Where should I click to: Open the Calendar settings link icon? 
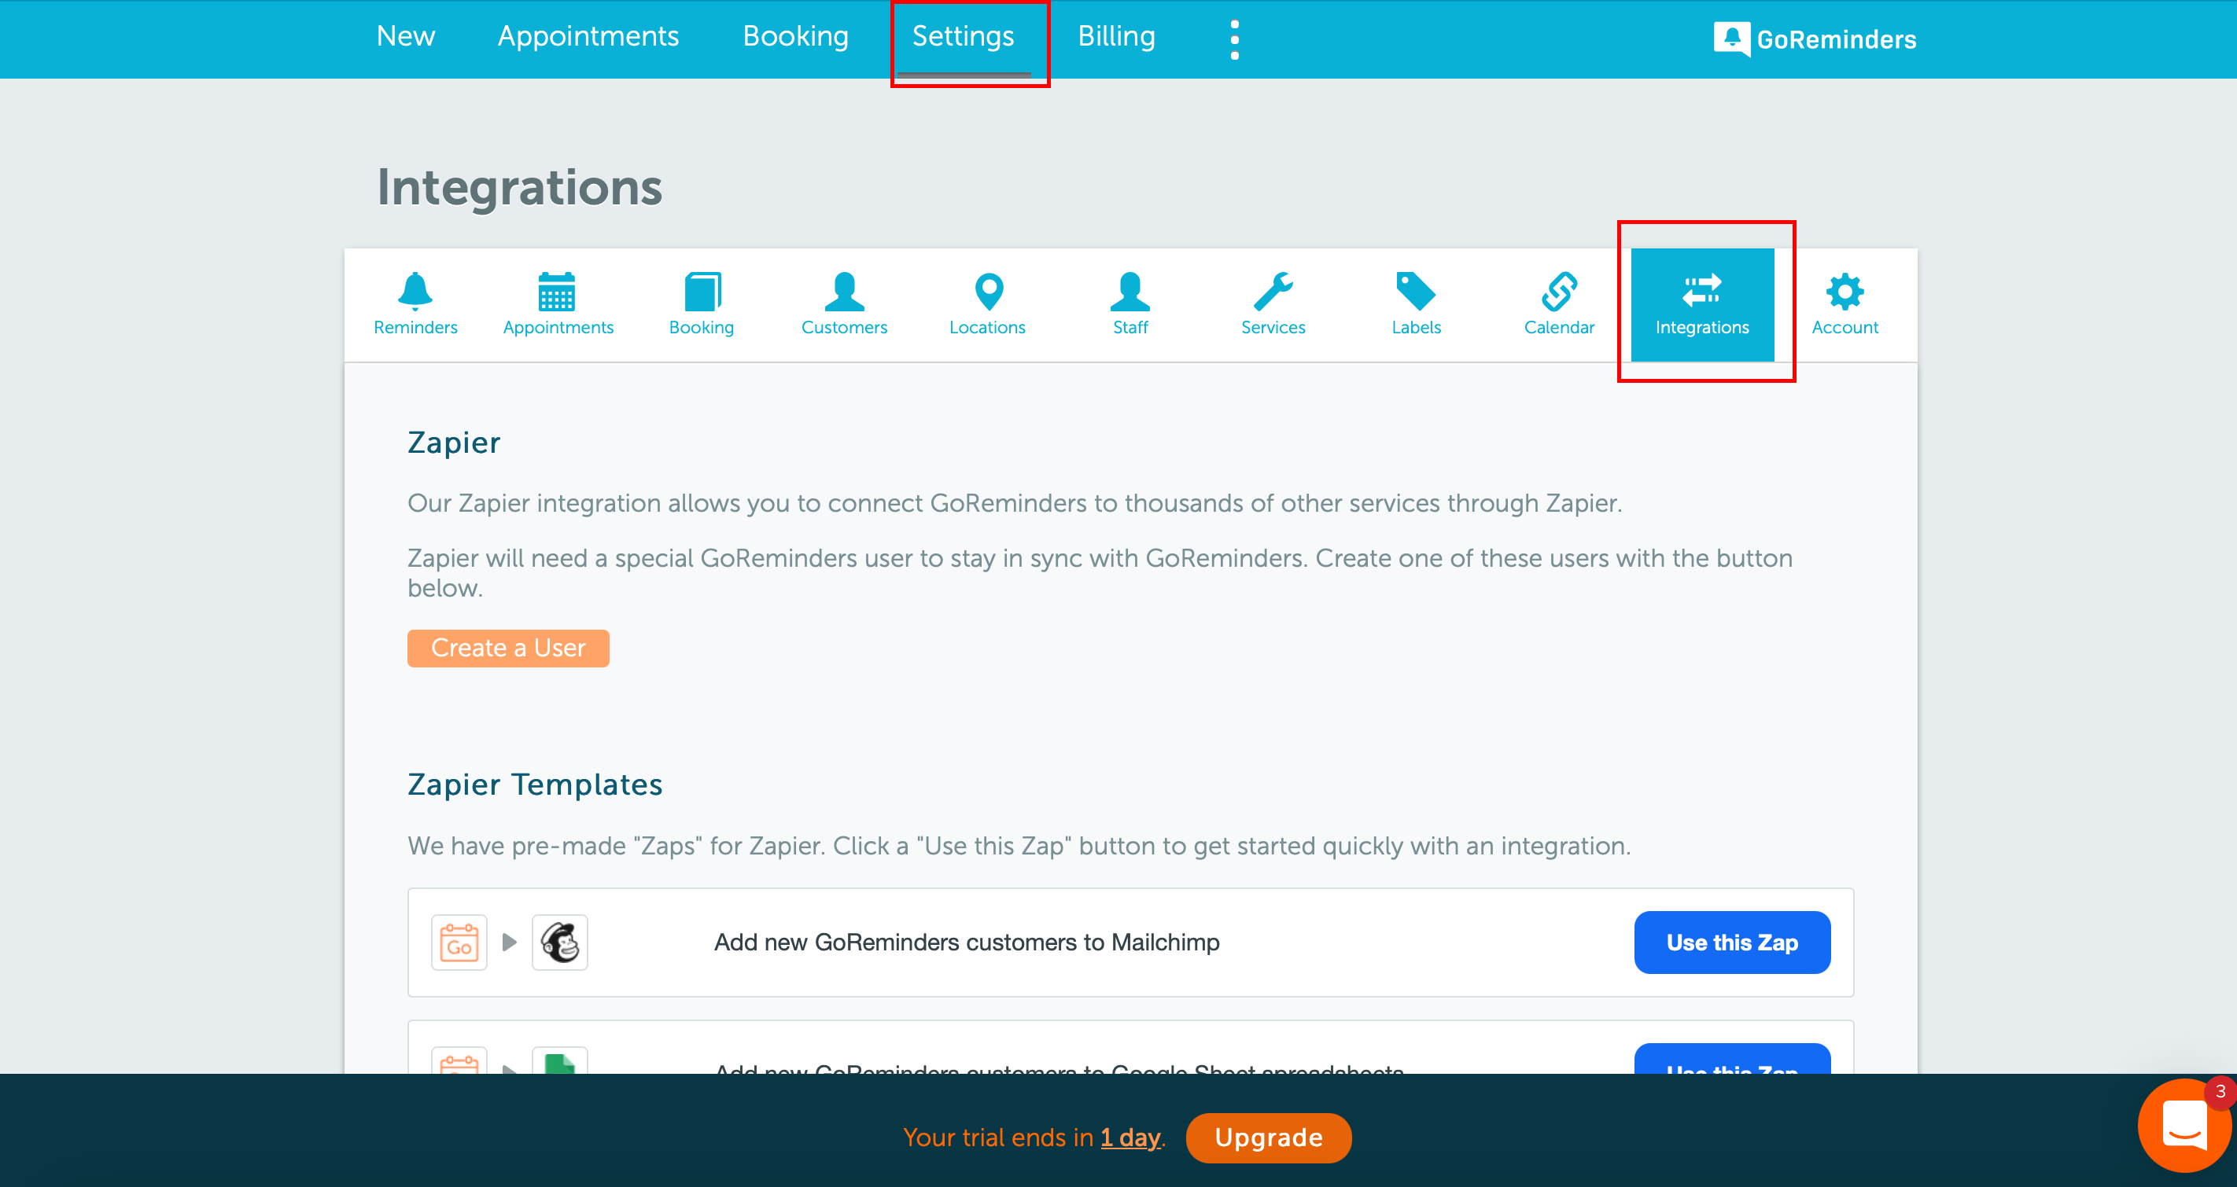click(1559, 291)
